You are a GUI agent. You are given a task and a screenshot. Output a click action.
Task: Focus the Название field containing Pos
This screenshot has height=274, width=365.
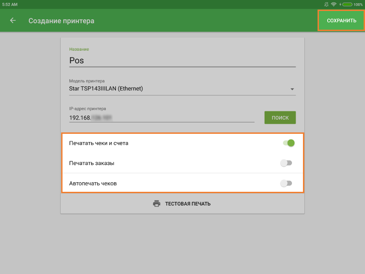pyautogui.click(x=182, y=60)
